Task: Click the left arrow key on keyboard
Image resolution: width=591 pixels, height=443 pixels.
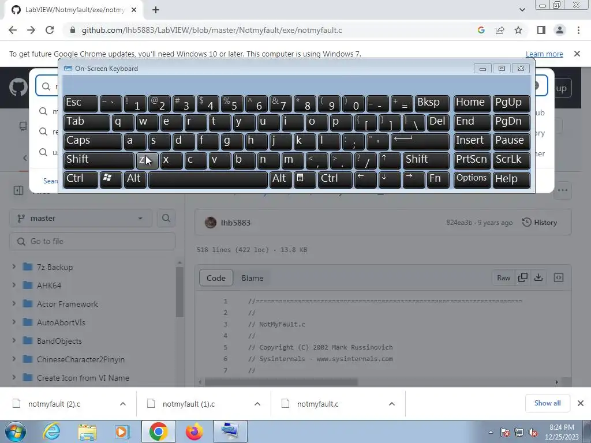Action: 365,179
